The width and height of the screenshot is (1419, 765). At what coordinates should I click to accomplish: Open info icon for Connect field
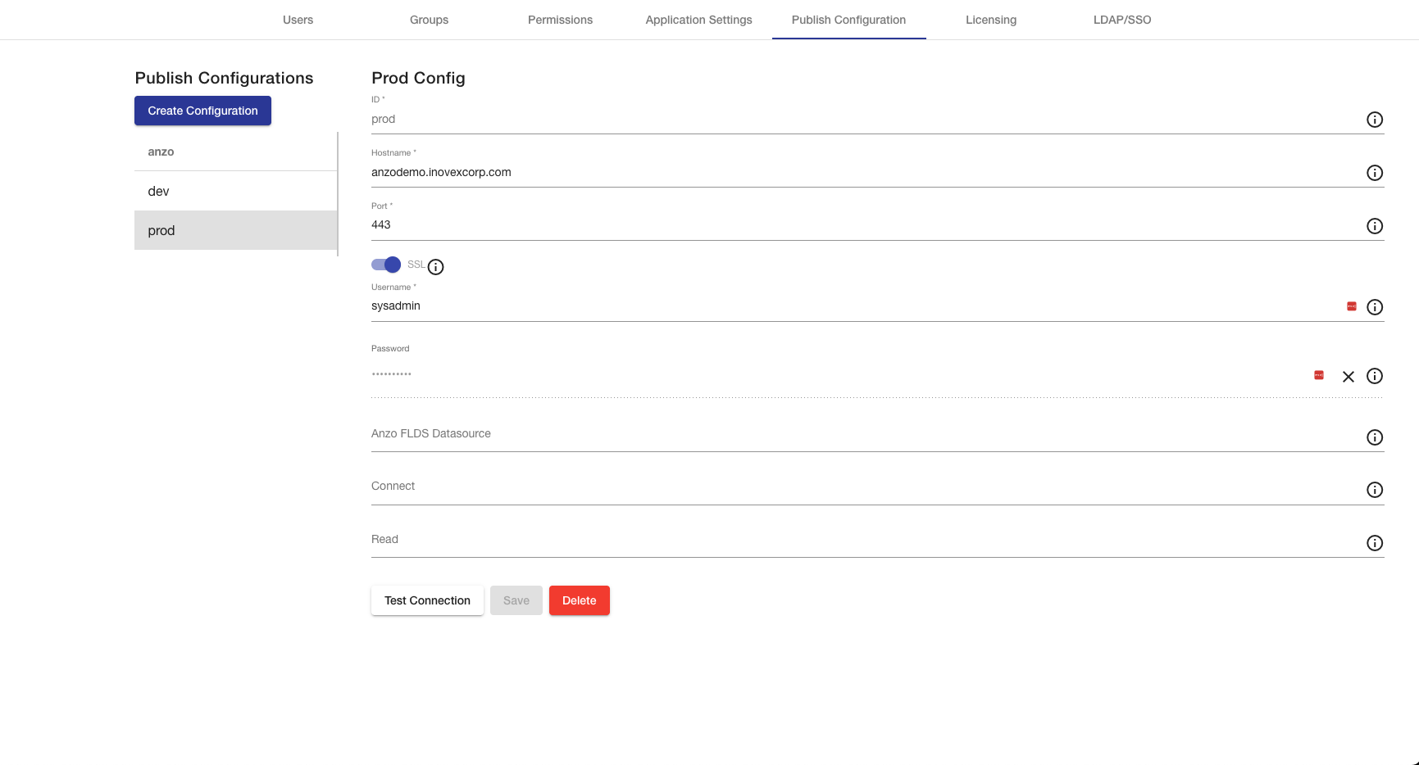point(1375,490)
